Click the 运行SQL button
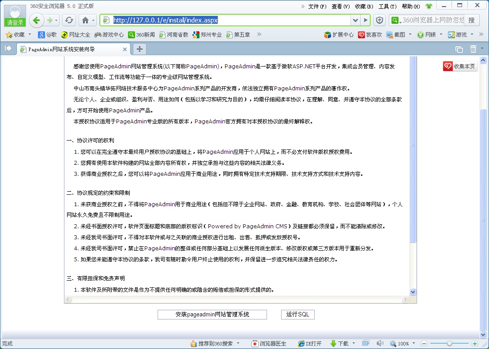The image size is (489, 349). 297,315
